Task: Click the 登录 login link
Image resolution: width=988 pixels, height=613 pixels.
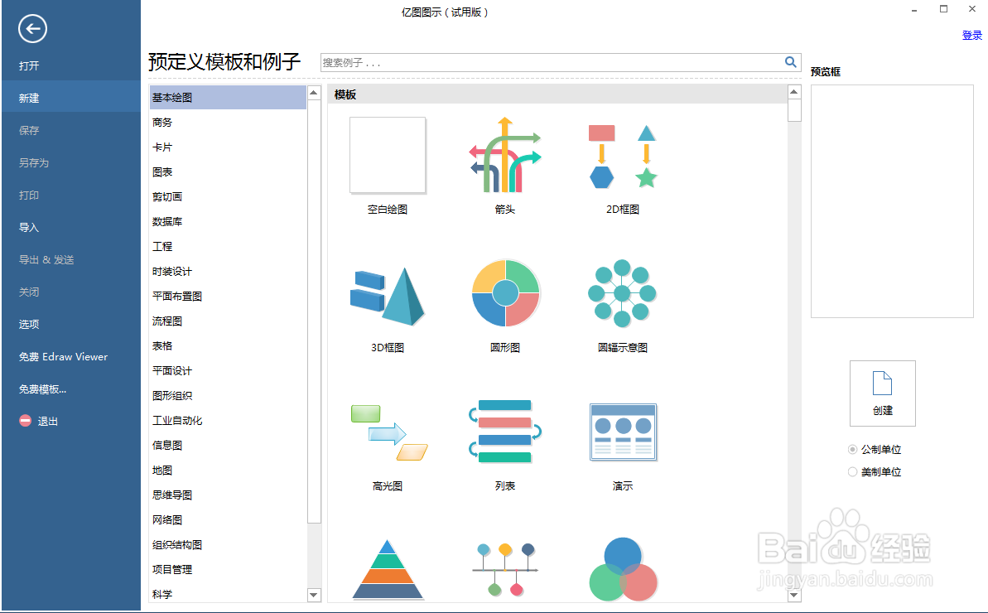Action: pyautogui.click(x=971, y=36)
